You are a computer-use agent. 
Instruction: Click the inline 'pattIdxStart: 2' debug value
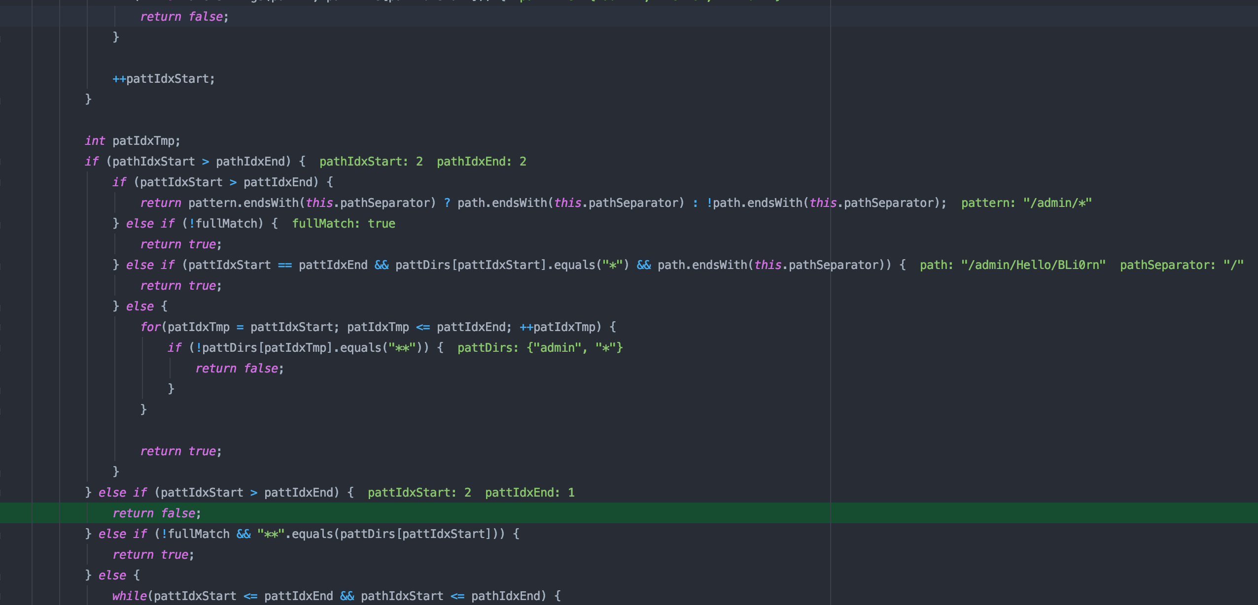click(419, 492)
